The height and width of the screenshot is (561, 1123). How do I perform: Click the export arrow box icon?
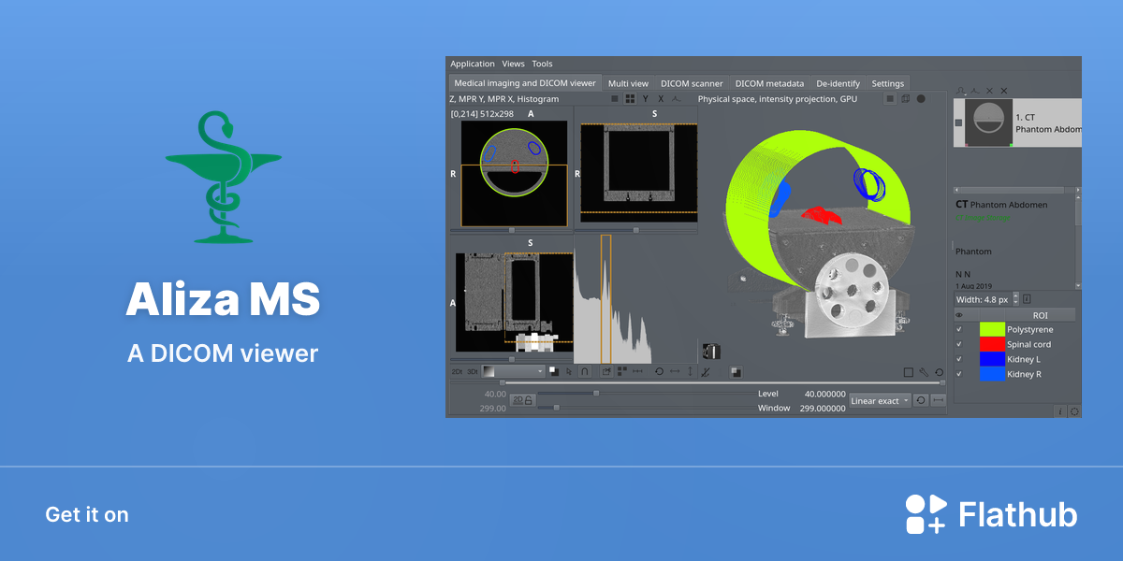(606, 371)
